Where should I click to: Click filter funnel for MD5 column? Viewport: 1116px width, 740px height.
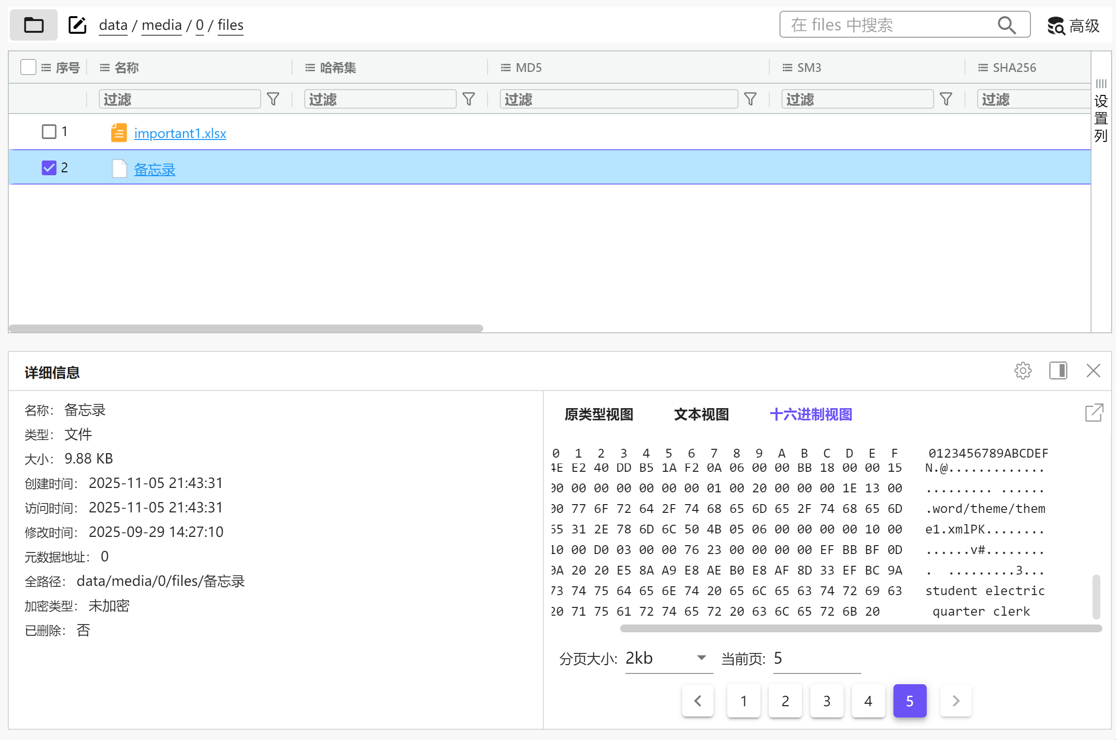click(x=750, y=99)
